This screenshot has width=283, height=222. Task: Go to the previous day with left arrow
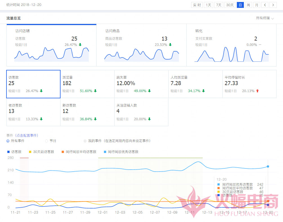tap(265, 5)
